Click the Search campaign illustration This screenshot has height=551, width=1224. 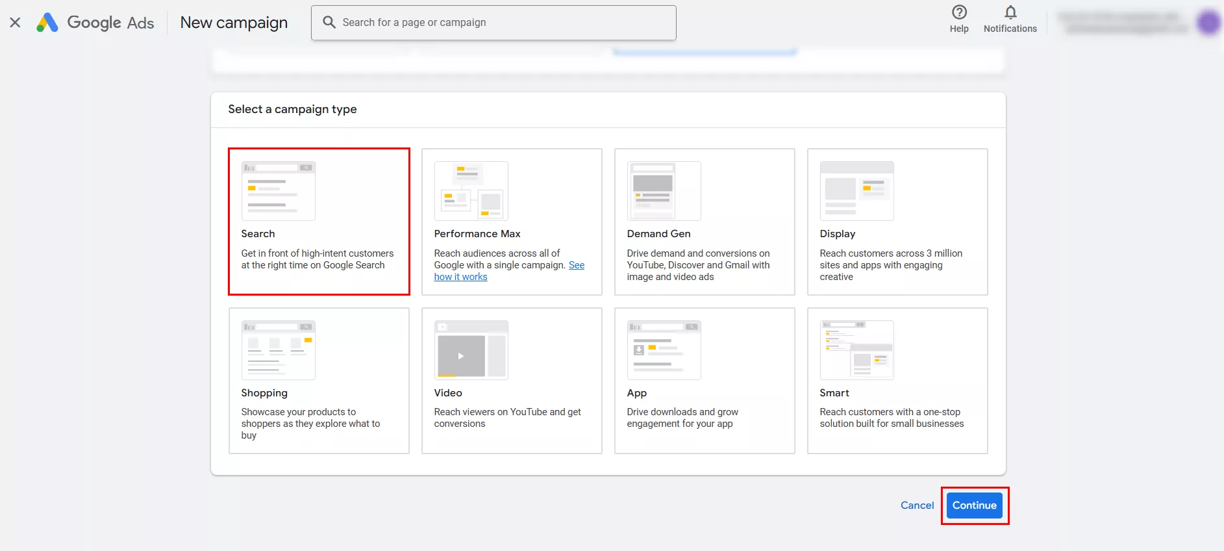point(279,191)
